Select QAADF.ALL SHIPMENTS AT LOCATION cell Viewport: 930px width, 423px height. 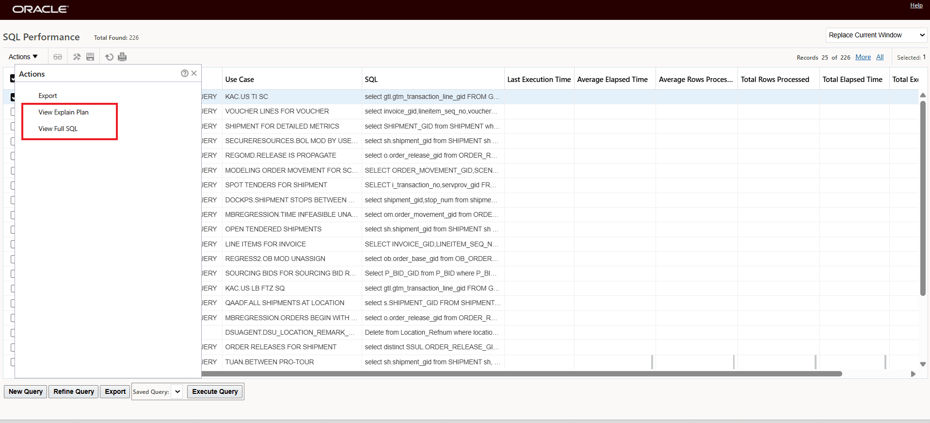[292, 303]
